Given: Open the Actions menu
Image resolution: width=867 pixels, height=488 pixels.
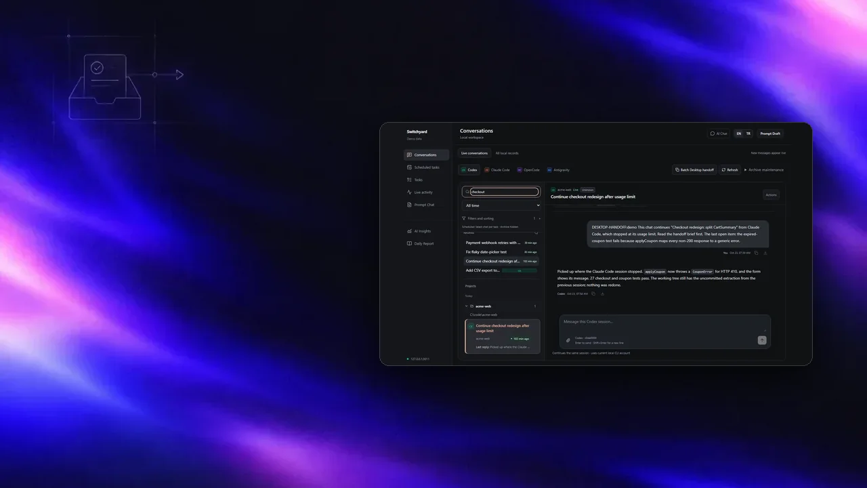Looking at the screenshot, I should [771, 195].
